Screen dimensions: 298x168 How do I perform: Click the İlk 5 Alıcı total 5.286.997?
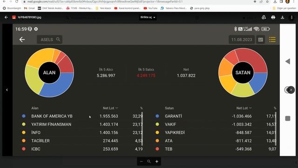(x=106, y=76)
